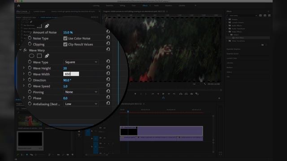Expand the Wave Width parameter
Image resolution: width=287 pixels, height=161 pixels.
24,74
